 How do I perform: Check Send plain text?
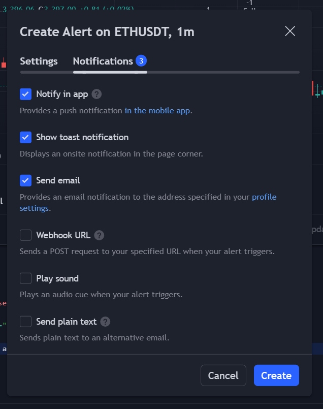pos(25,322)
